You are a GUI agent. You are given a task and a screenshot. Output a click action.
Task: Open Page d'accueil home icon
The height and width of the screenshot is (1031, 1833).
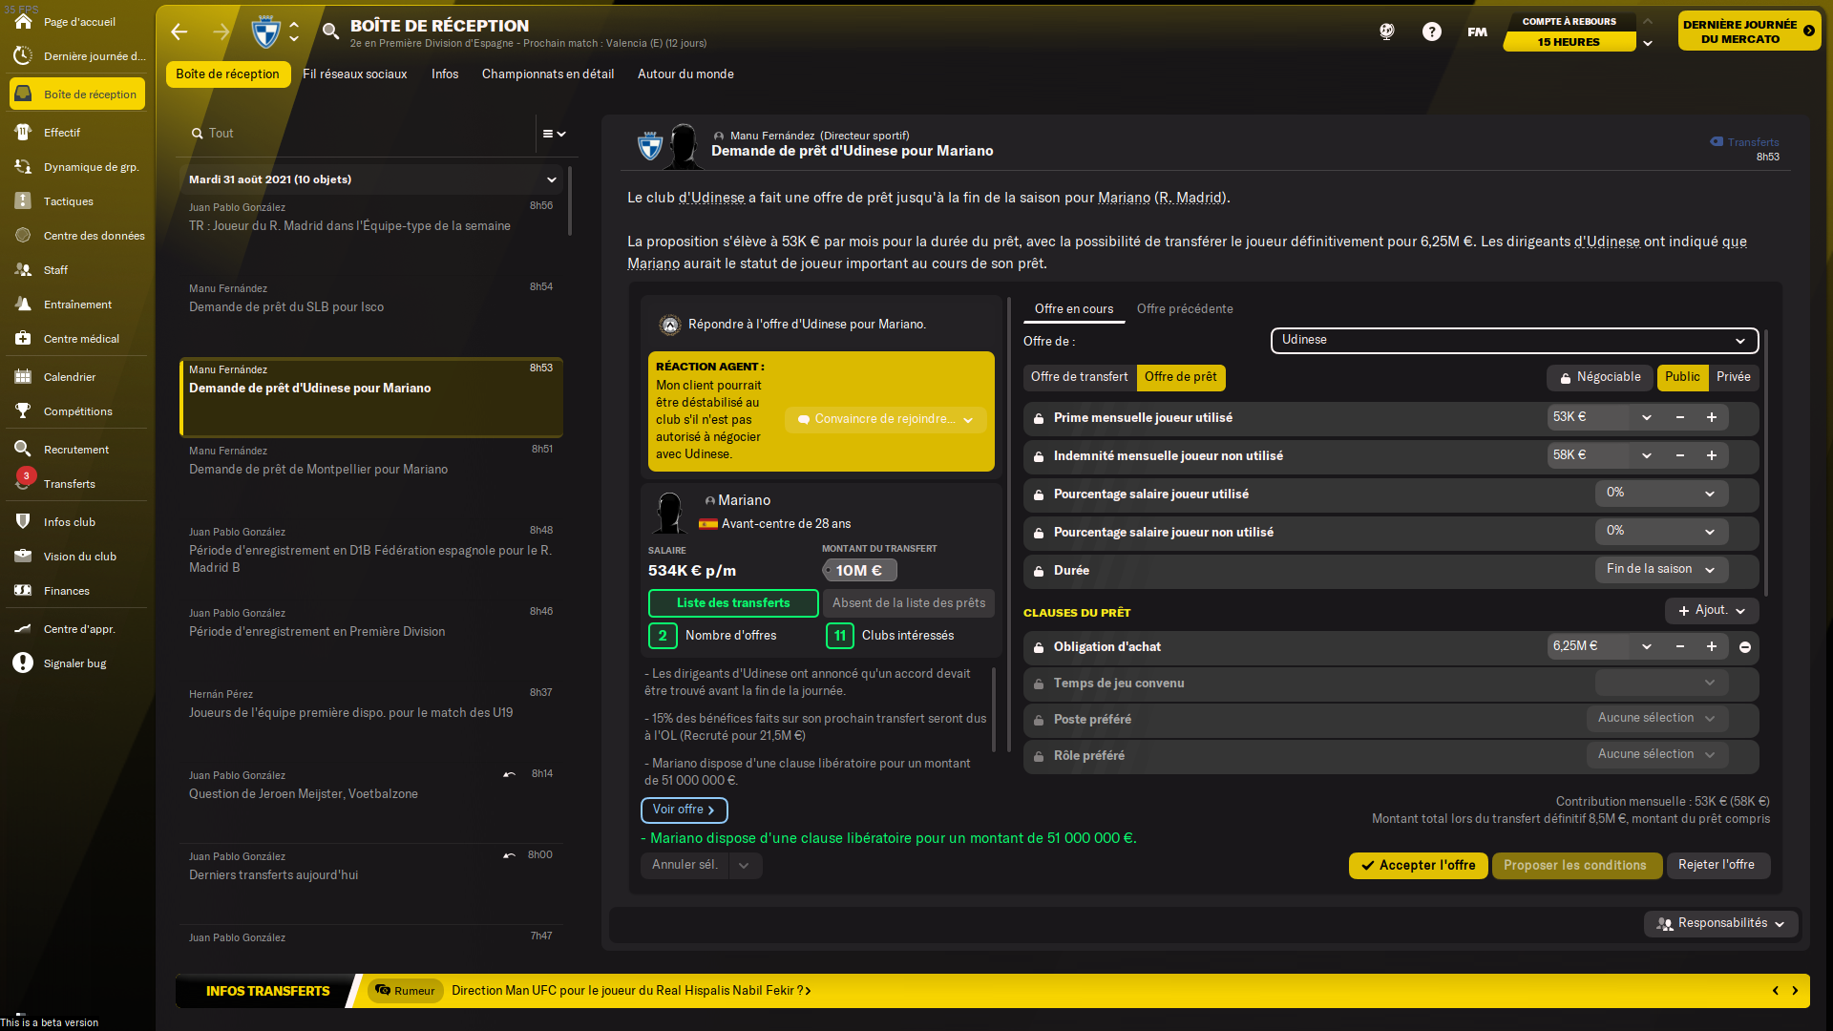pos(23,21)
